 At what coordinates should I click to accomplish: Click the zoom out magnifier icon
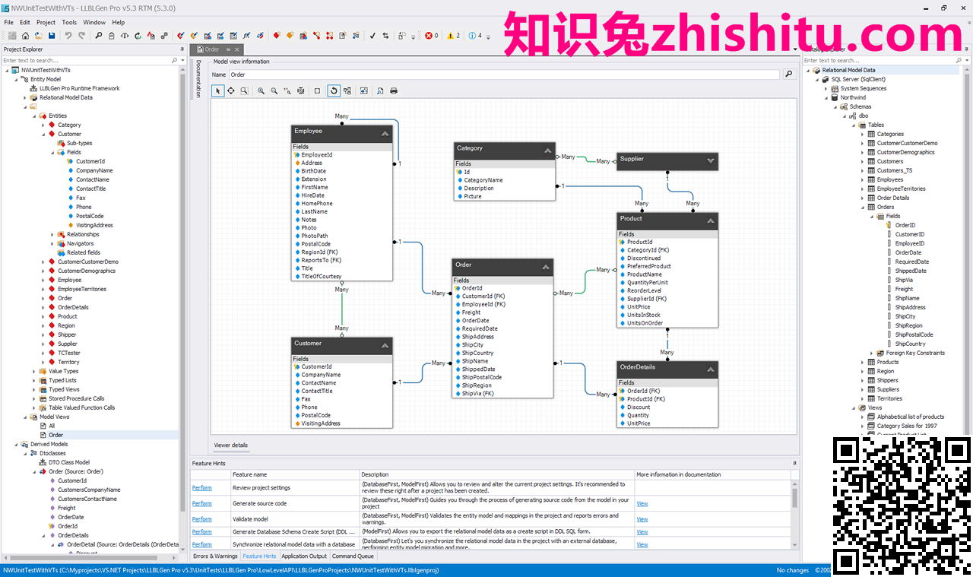pyautogui.click(x=274, y=90)
